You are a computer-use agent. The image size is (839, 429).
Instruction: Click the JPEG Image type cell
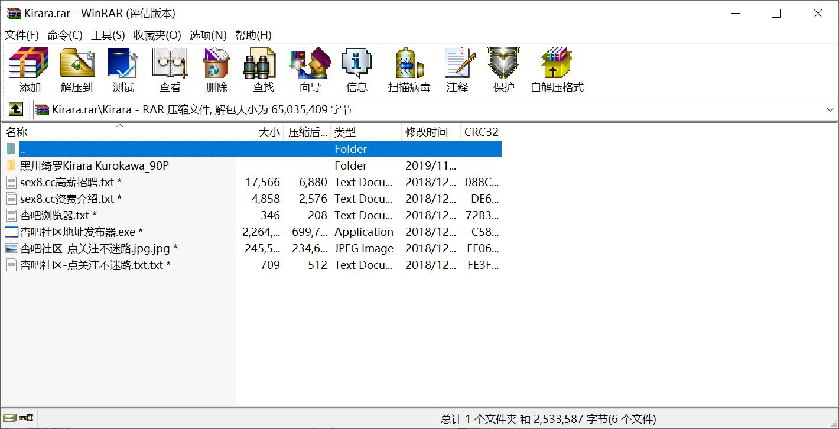(364, 248)
